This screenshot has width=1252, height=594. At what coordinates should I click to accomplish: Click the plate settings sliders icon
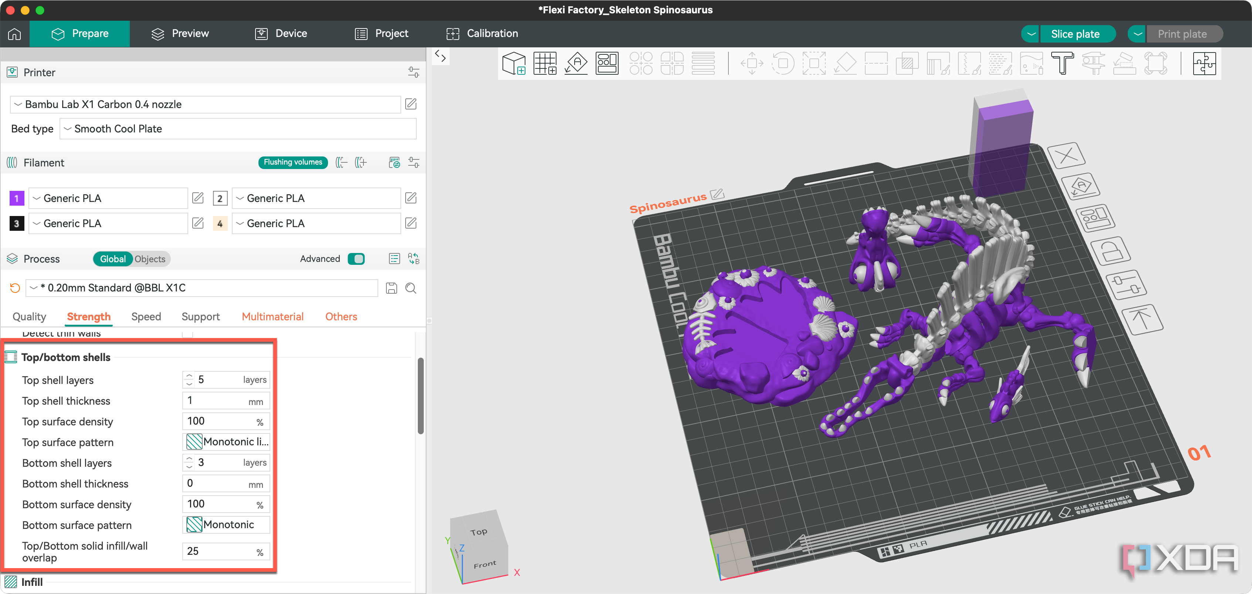1127,285
